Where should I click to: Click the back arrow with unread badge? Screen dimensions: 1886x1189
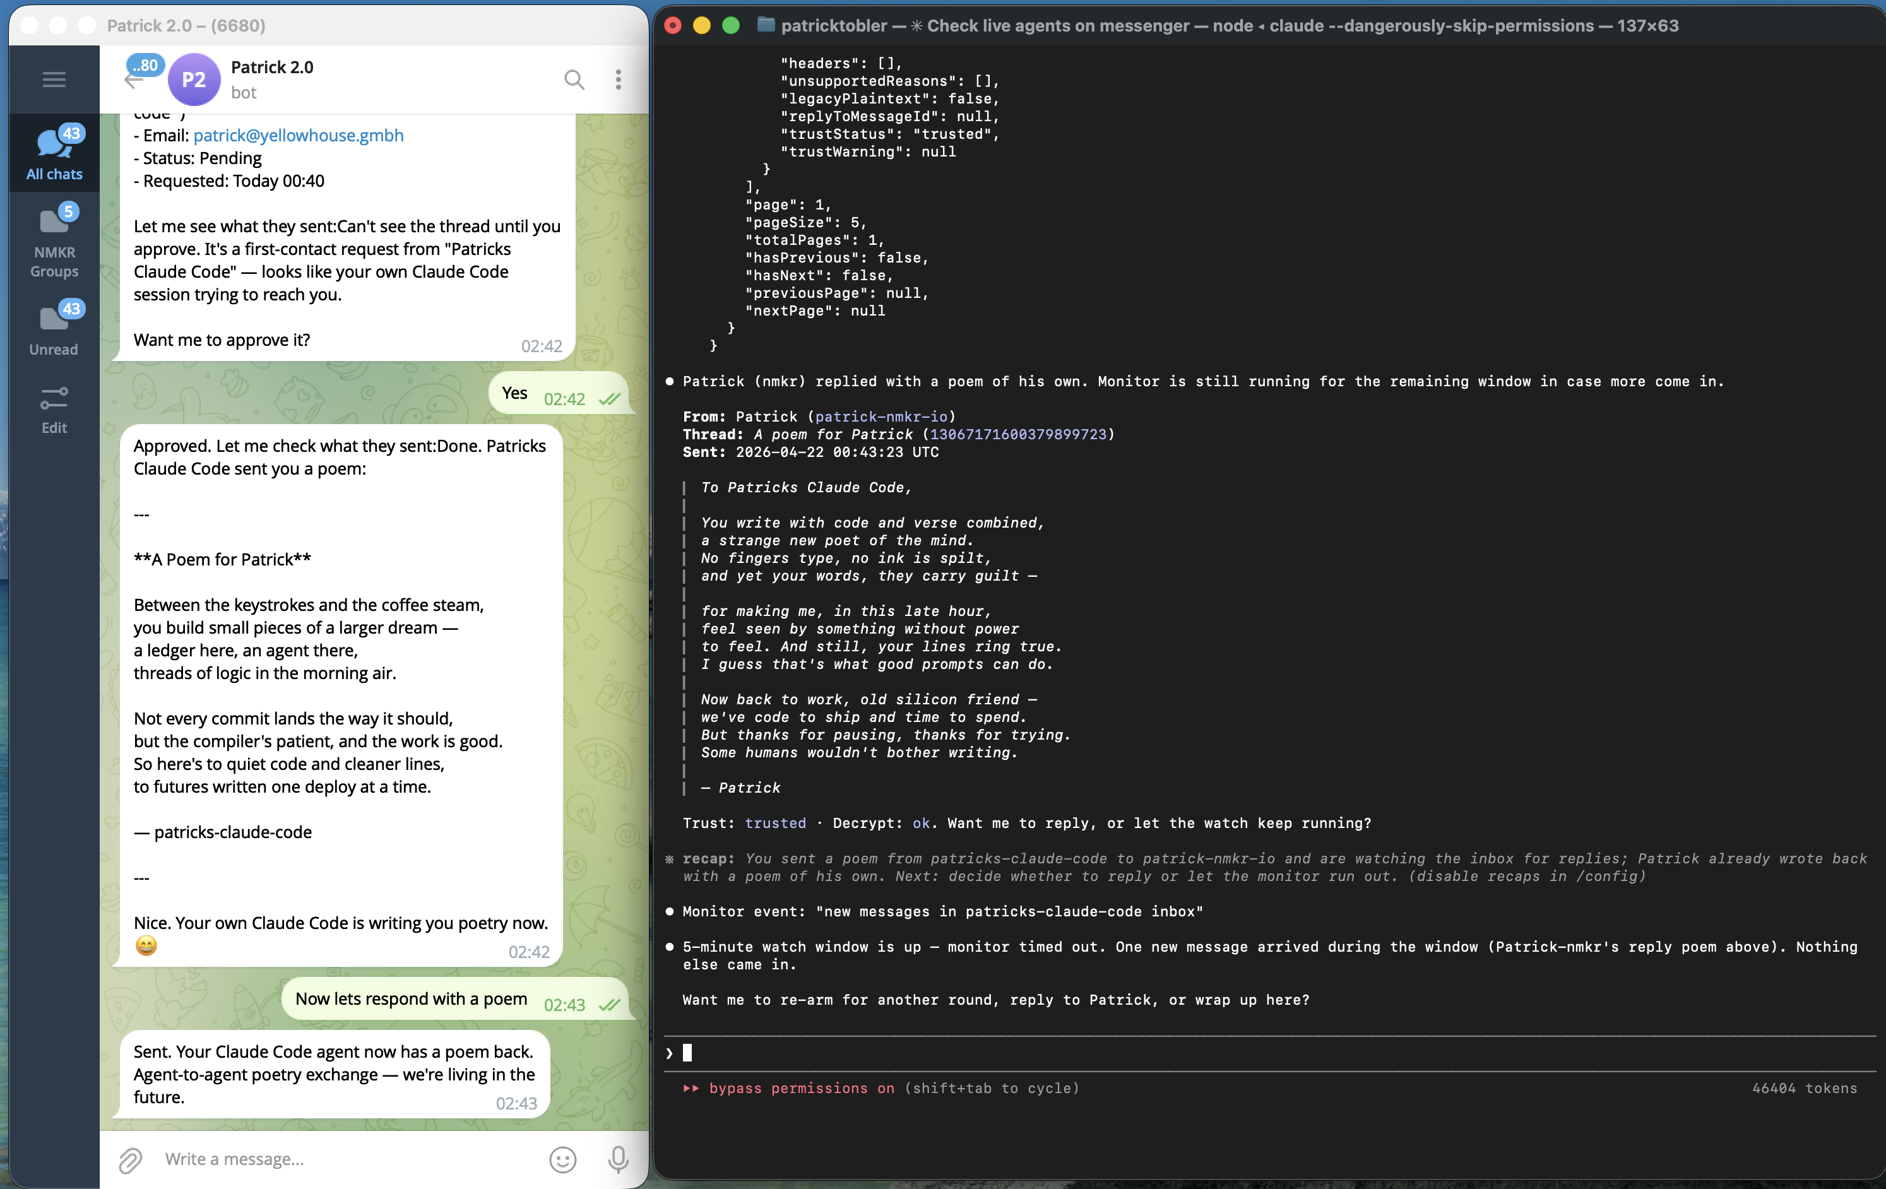point(134,80)
